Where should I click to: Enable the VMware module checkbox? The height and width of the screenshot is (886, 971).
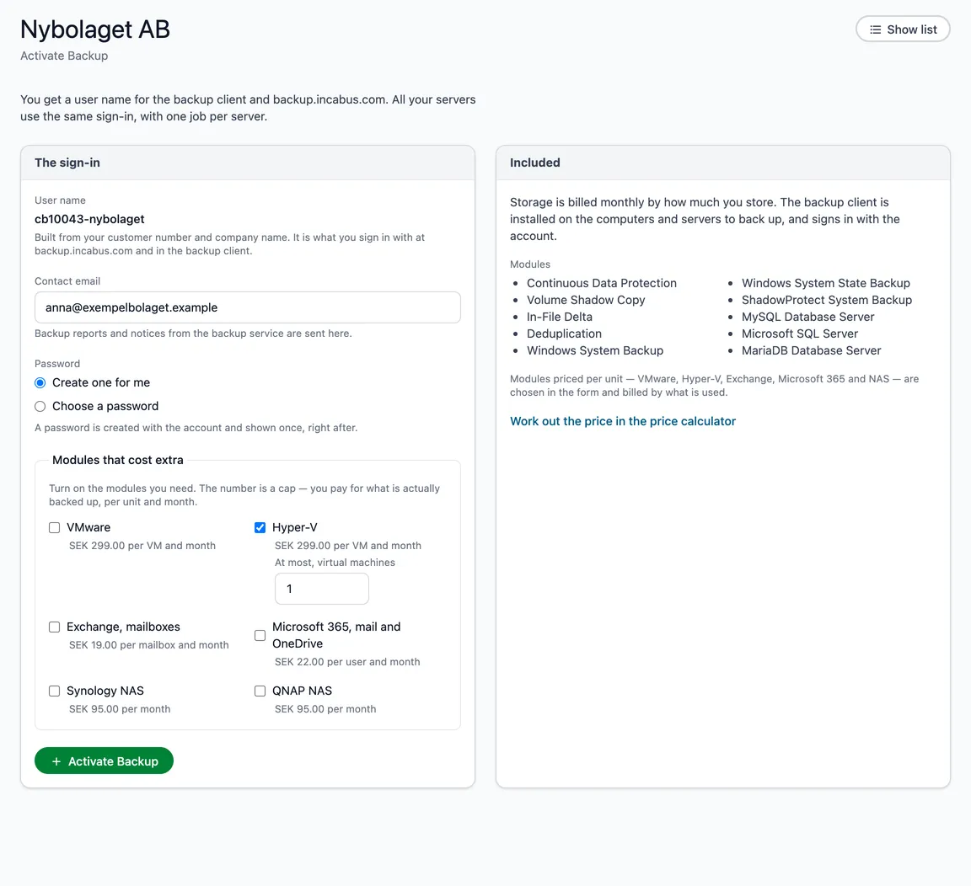[55, 527]
